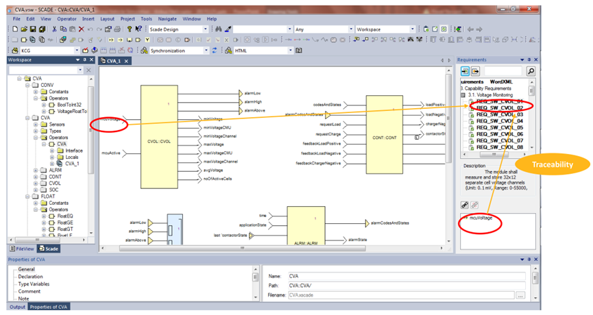This screenshot has height=315, width=593.
Task: Select the BoolToInt32 operator
Action: point(69,105)
